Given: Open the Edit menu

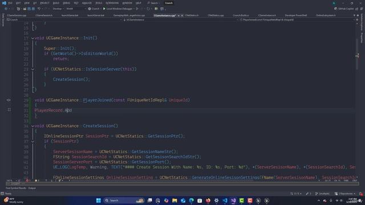Looking at the screenshot, I should (x=18, y=3).
